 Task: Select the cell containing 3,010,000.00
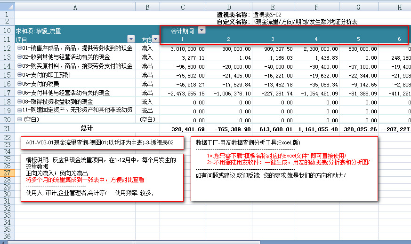183,48
